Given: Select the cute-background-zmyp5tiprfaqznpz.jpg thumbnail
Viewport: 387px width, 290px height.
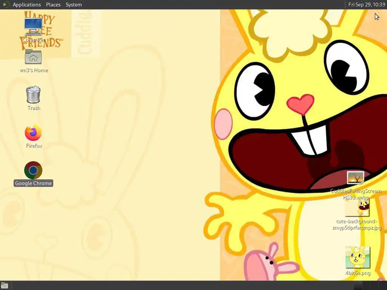Looking at the screenshot, I should (357, 208).
